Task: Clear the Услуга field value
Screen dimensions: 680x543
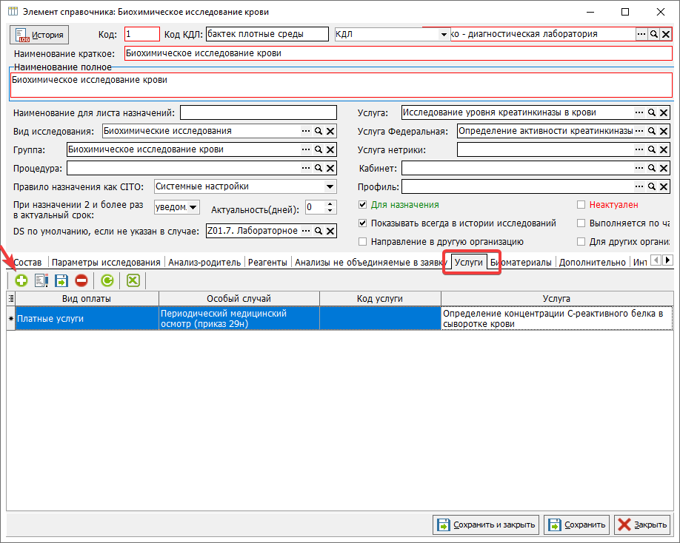Action: click(x=664, y=112)
